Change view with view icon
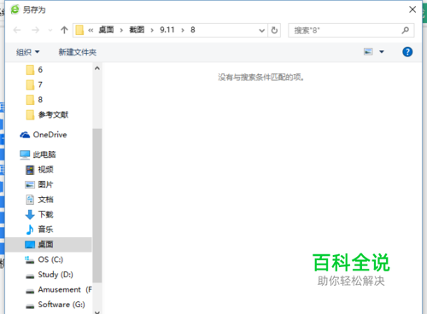Screen dimensions: 427x314 click(x=368, y=52)
